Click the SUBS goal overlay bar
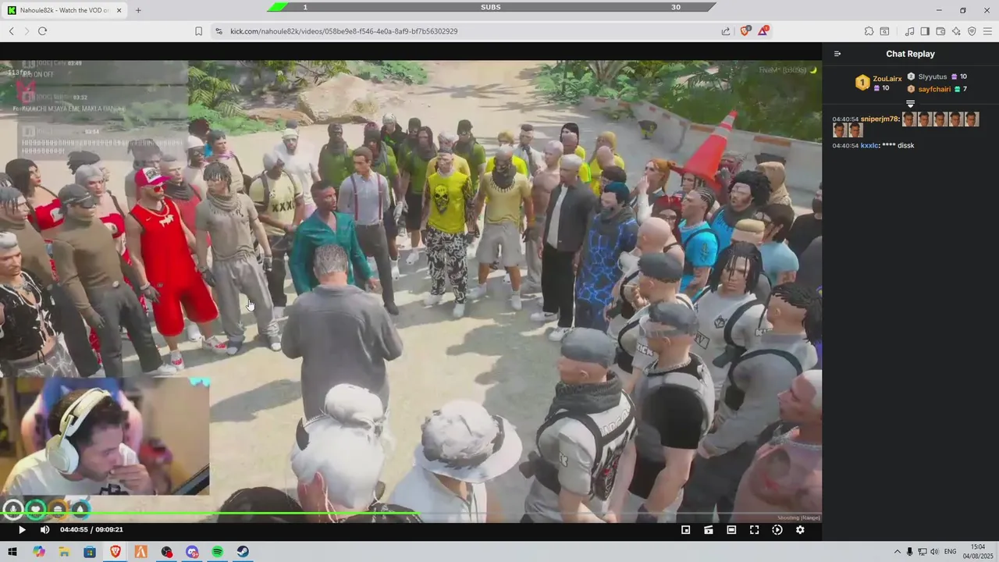 491,7
